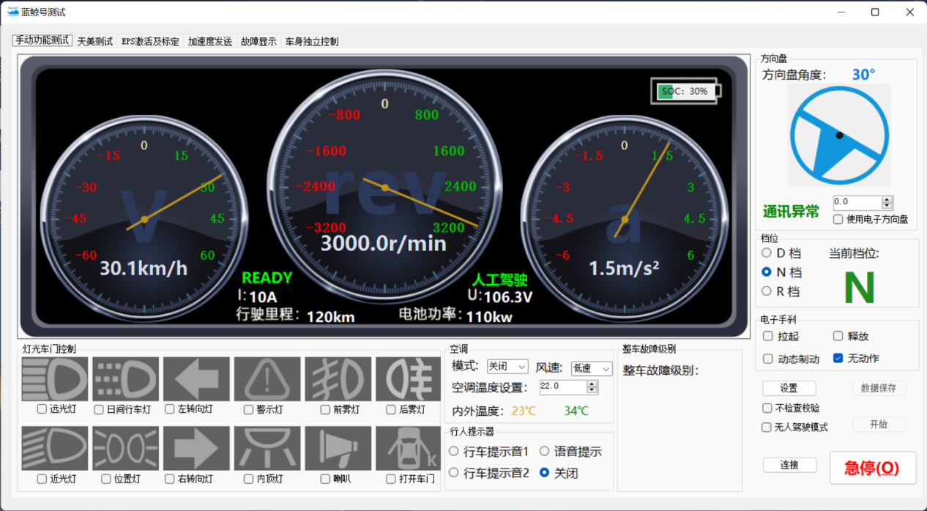Open the EPS激活及标定 tab
The height and width of the screenshot is (511, 927).
[x=150, y=42]
